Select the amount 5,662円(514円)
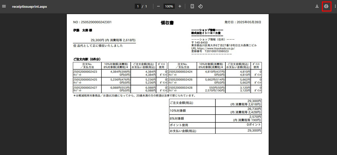Viewport: 337px width, 155px height. point(215,79)
